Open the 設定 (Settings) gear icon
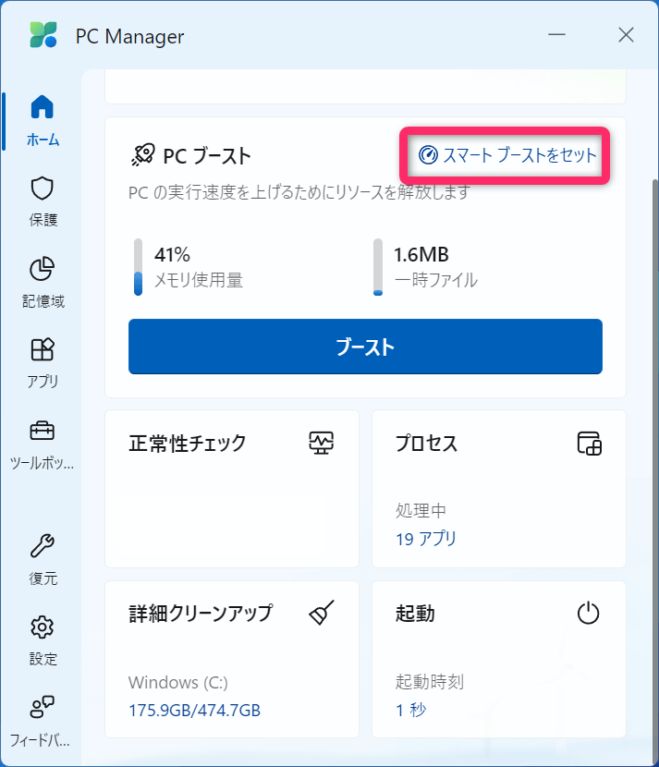 tap(43, 638)
